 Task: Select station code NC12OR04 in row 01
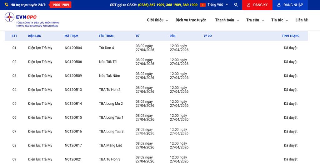point(73,48)
